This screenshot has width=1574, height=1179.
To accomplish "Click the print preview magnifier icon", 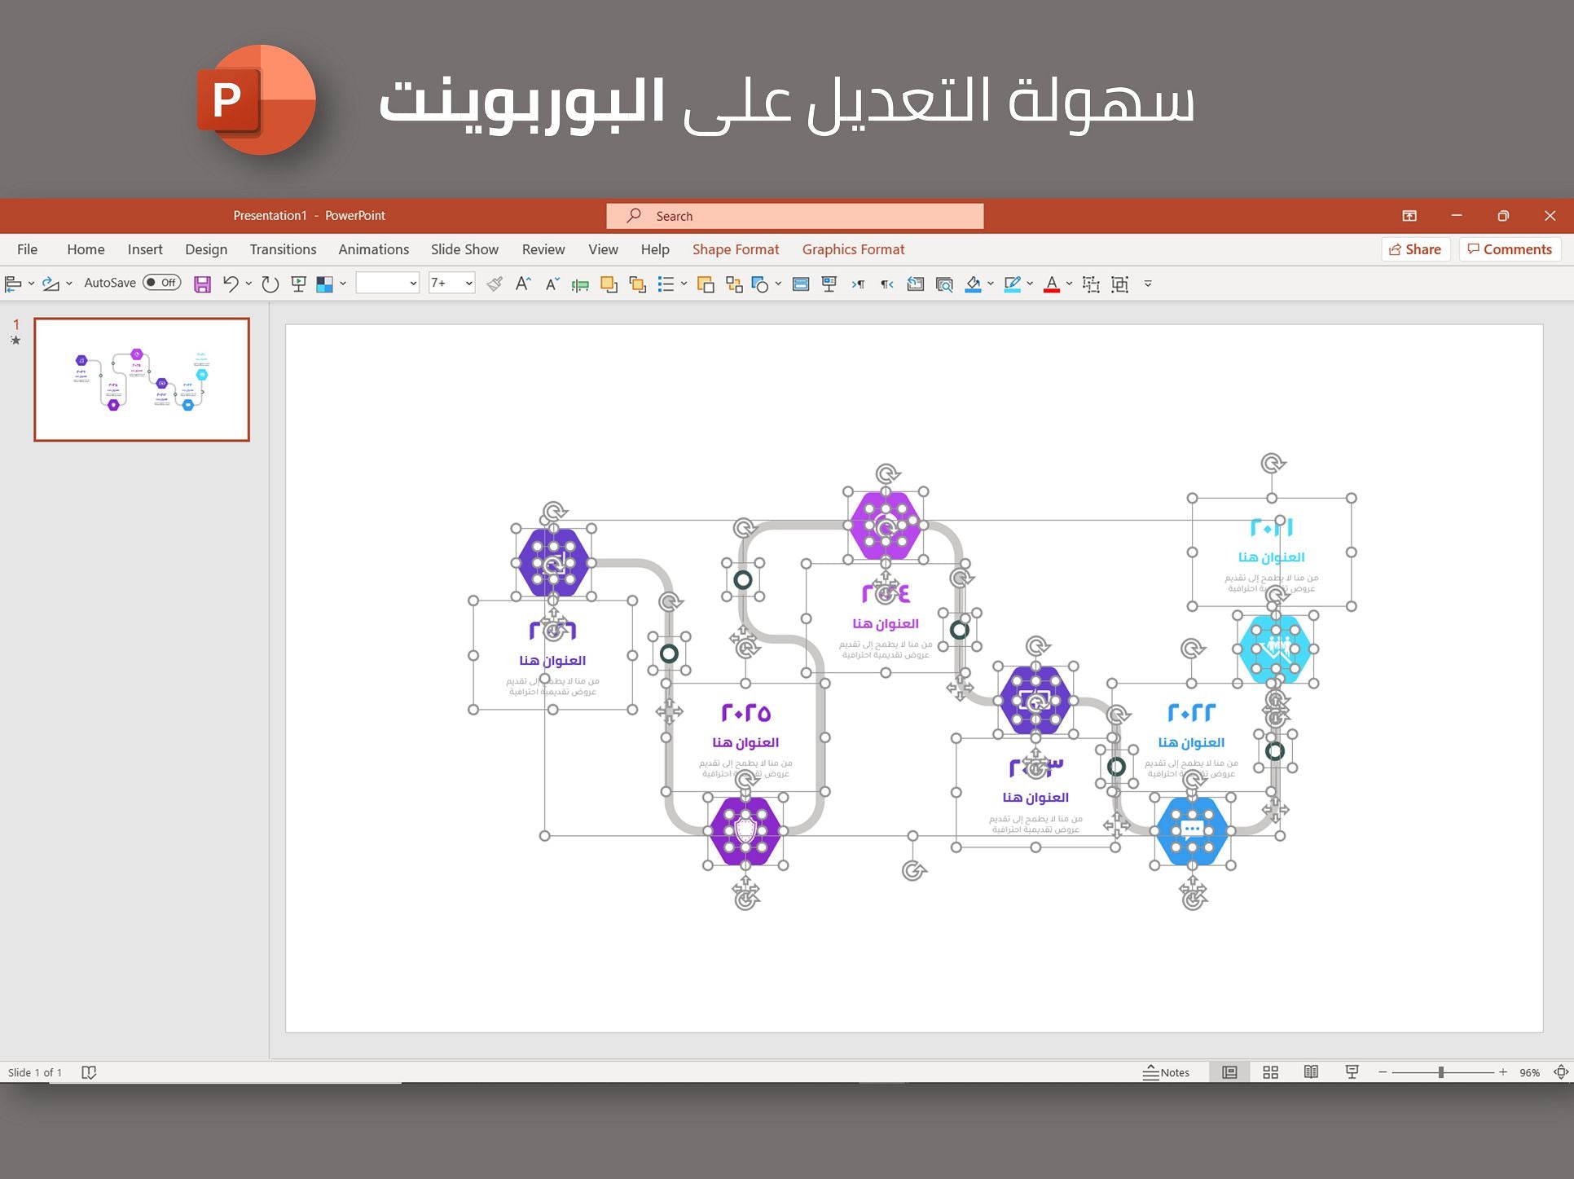I will click(944, 284).
